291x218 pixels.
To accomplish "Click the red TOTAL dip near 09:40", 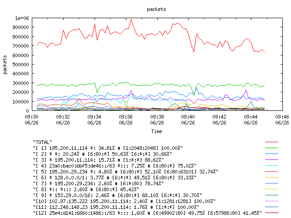I will 194,52.
